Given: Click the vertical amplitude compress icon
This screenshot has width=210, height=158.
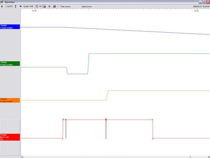Looking at the screenshot, I should pyautogui.click(x=16, y=7).
